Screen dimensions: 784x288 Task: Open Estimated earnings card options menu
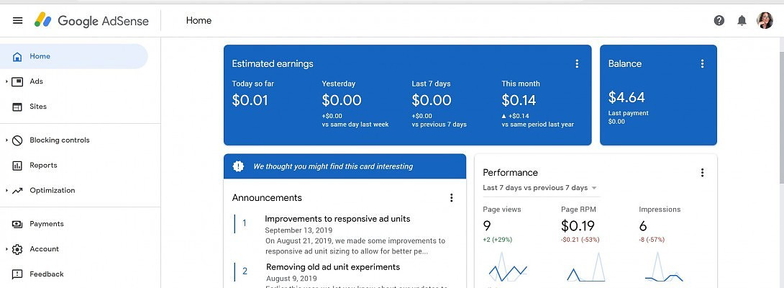[x=577, y=64]
